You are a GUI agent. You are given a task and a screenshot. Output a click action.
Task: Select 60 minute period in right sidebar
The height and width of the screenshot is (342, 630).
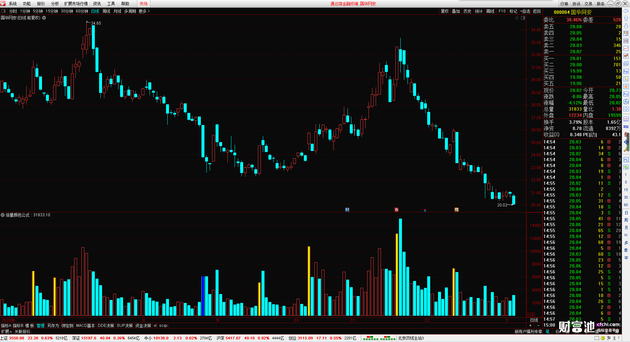click(x=626, y=205)
